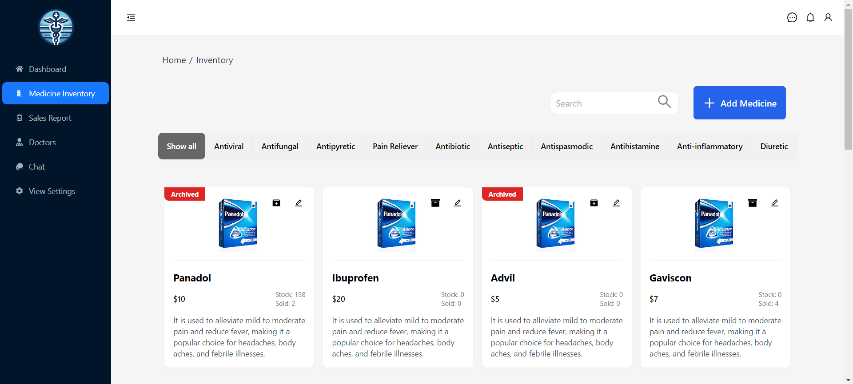Click the Advil card title
The height and width of the screenshot is (384, 853).
pos(502,278)
